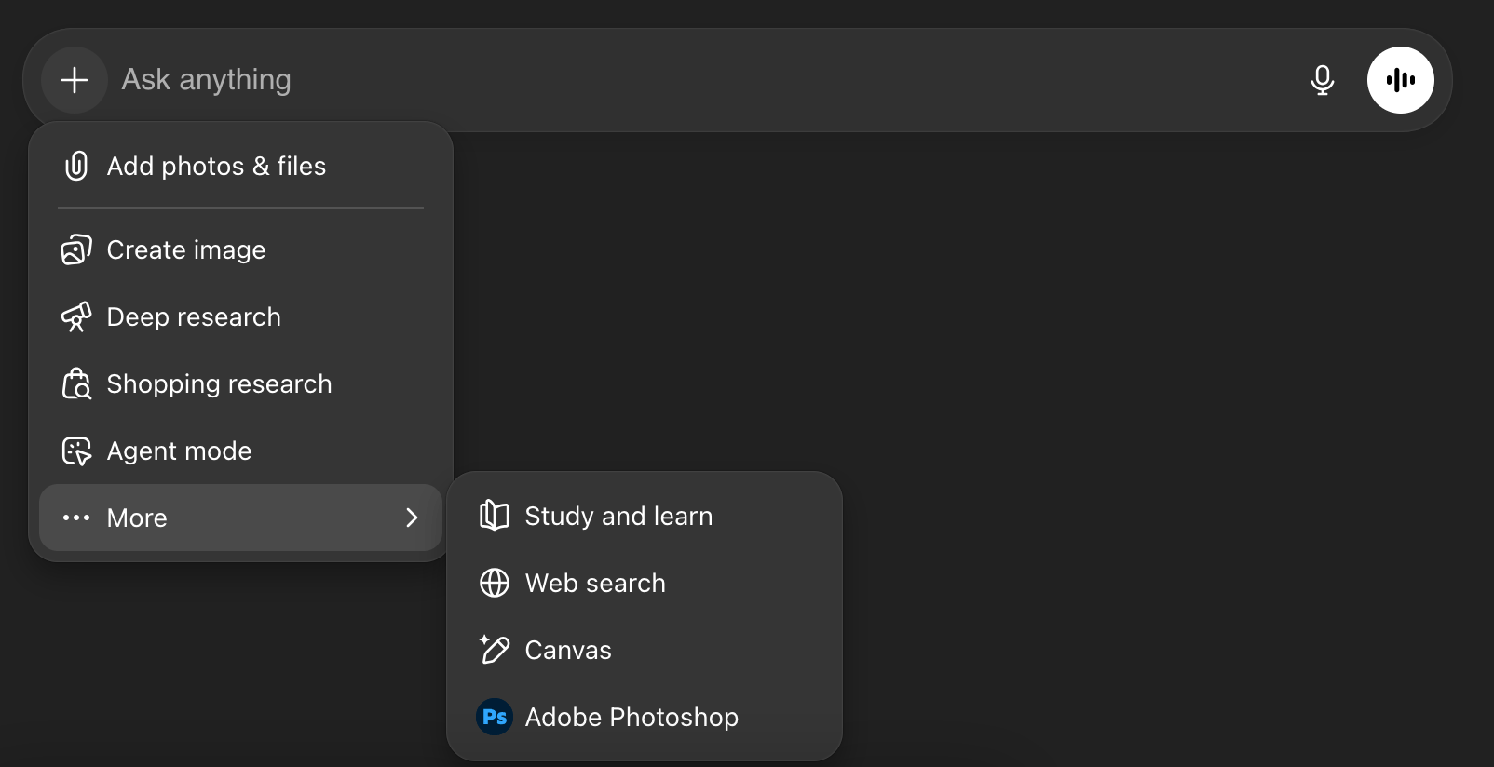Click the shopping bag icon
Viewport: 1494px width, 767px height.
click(x=76, y=383)
